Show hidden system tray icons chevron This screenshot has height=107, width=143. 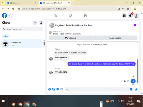(119, 101)
